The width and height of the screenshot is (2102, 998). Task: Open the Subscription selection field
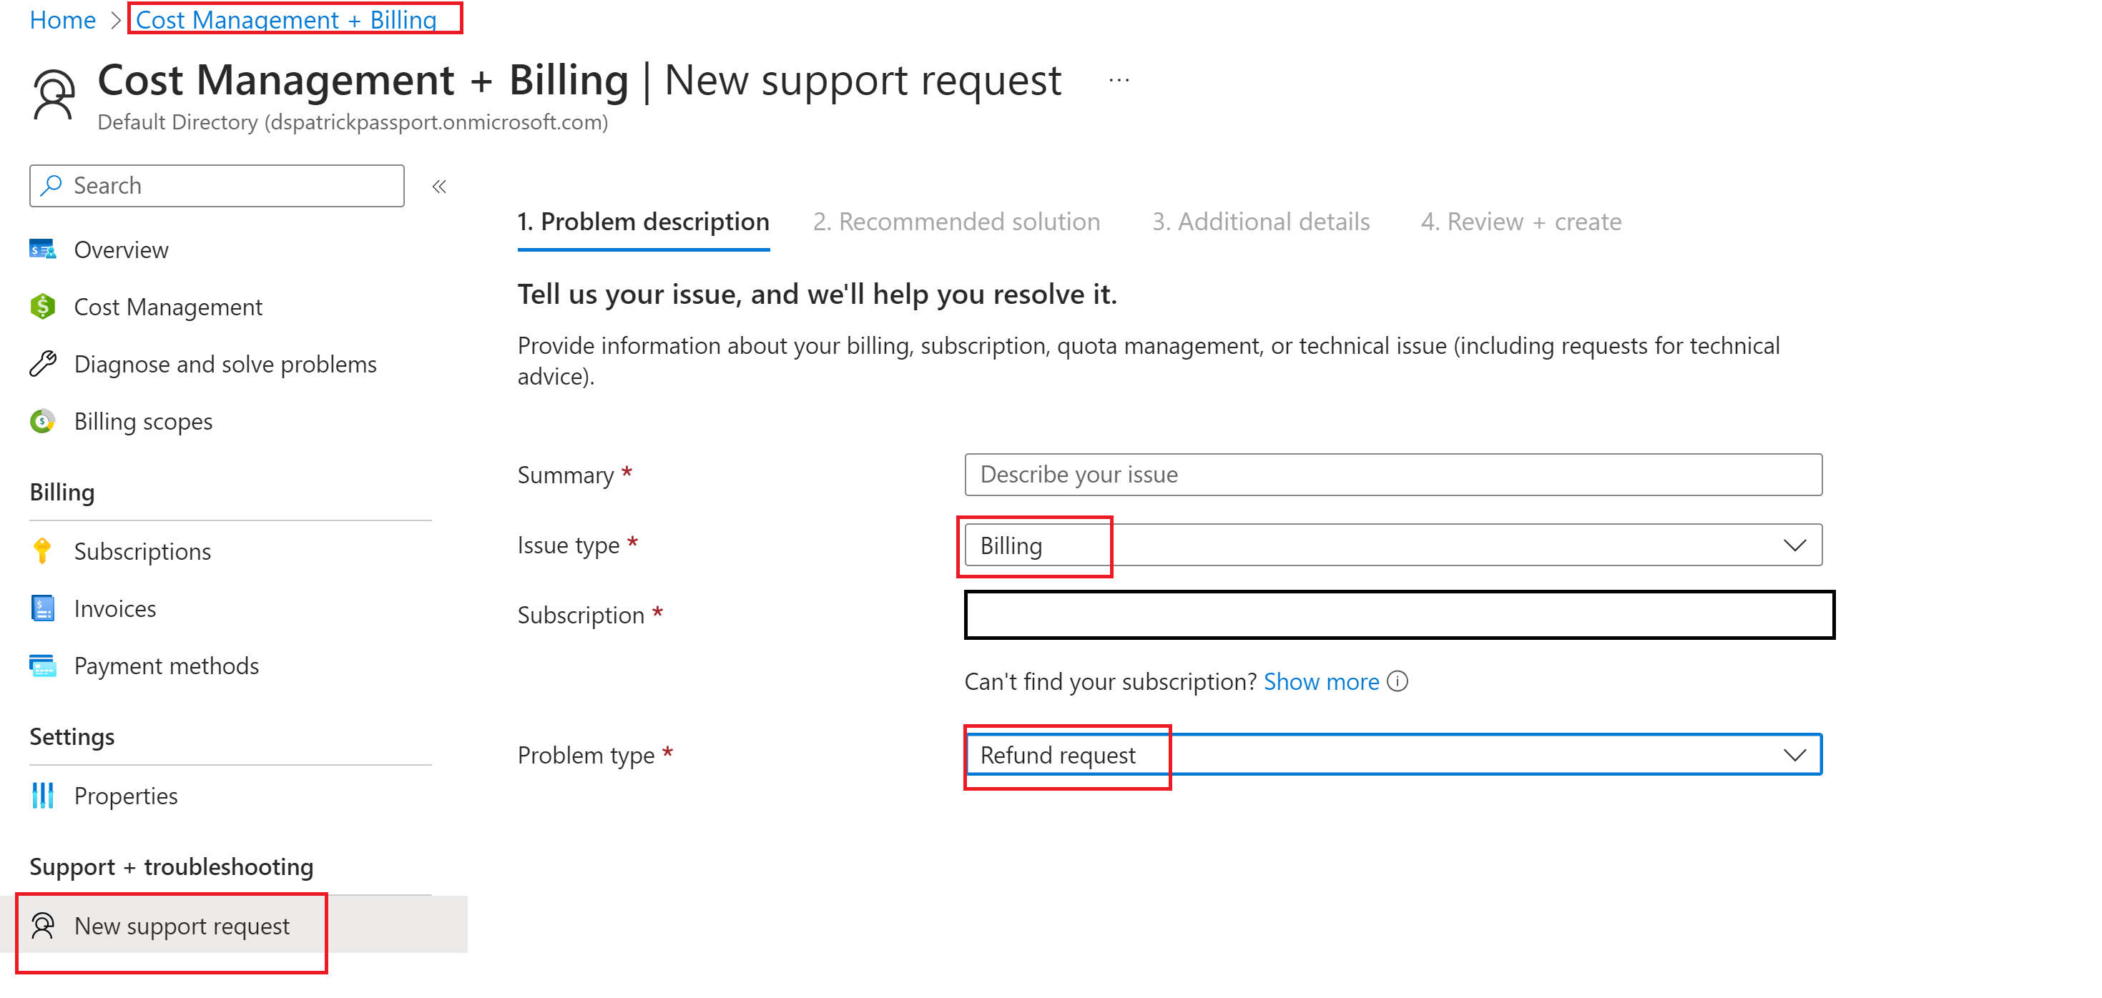[x=1397, y=615]
